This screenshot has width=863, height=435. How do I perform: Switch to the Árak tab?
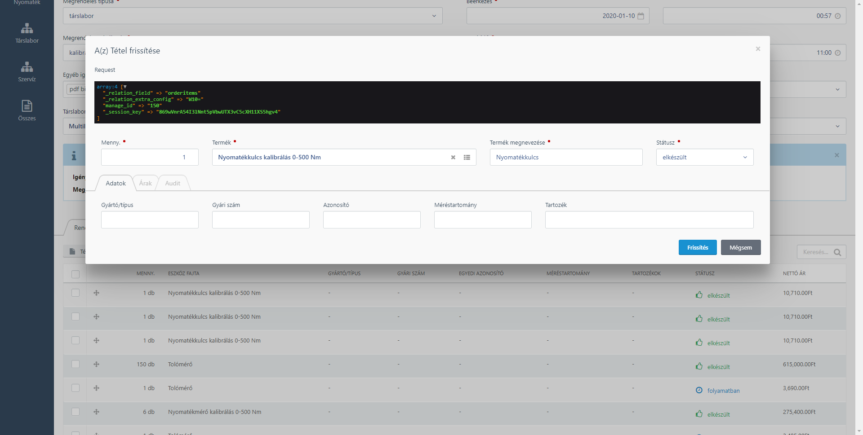coord(145,183)
